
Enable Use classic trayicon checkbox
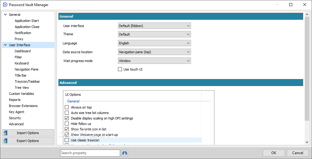tap(67, 140)
